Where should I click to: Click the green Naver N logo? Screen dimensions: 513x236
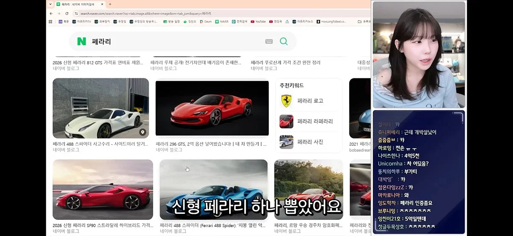[x=81, y=41]
